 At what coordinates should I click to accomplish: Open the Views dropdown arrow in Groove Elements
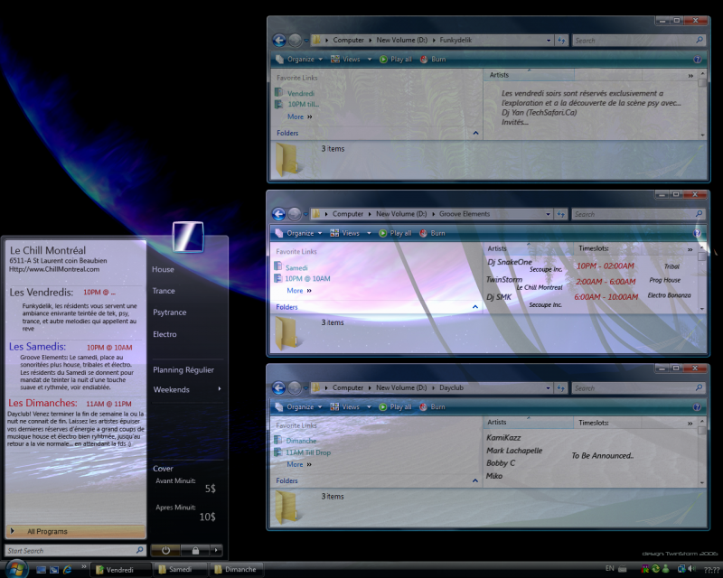pyautogui.click(x=369, y=233)
